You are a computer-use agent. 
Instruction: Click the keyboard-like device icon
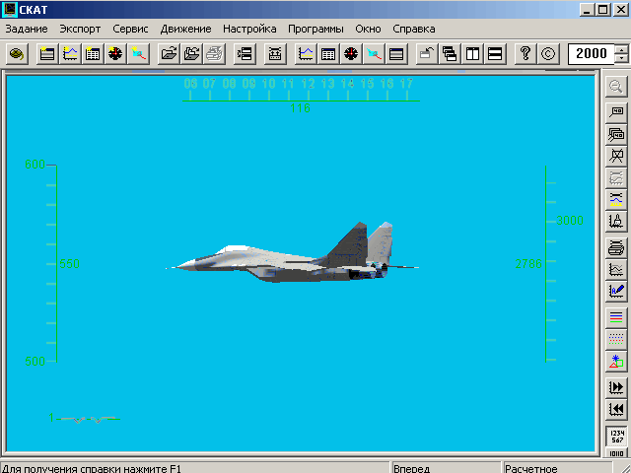pyautogui.click(x=275, y=53)
